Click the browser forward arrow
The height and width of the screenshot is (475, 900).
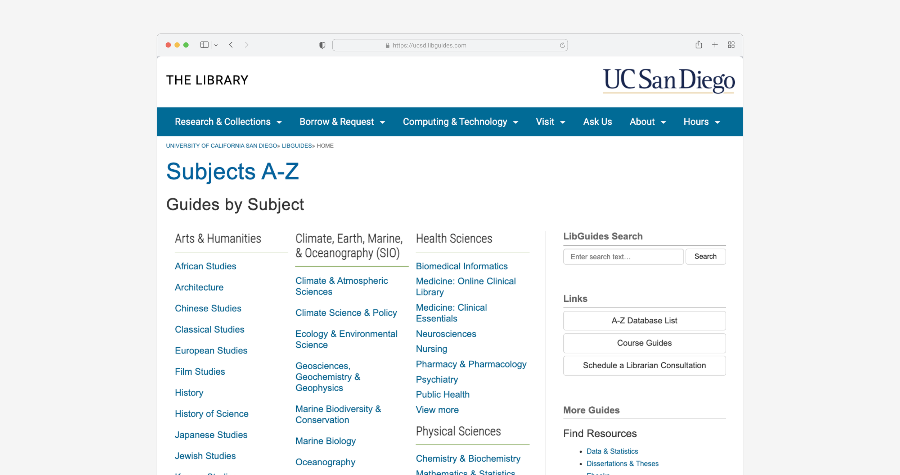[x=247, y=45]
